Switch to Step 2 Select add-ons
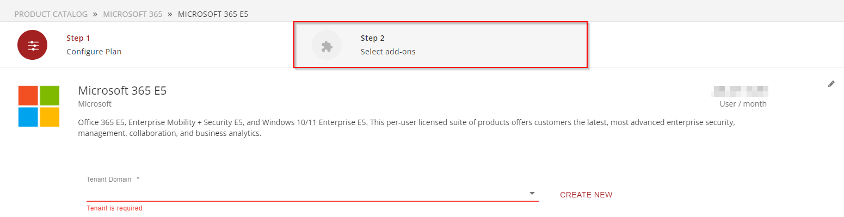 pyautogui.click(x=441, y=45)
